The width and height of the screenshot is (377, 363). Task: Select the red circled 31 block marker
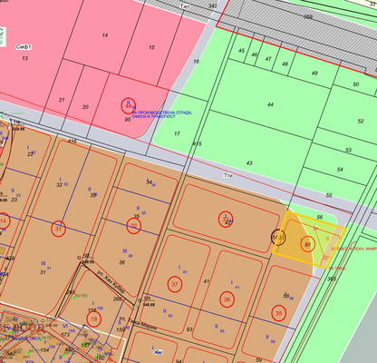click(x=59, y=229)
